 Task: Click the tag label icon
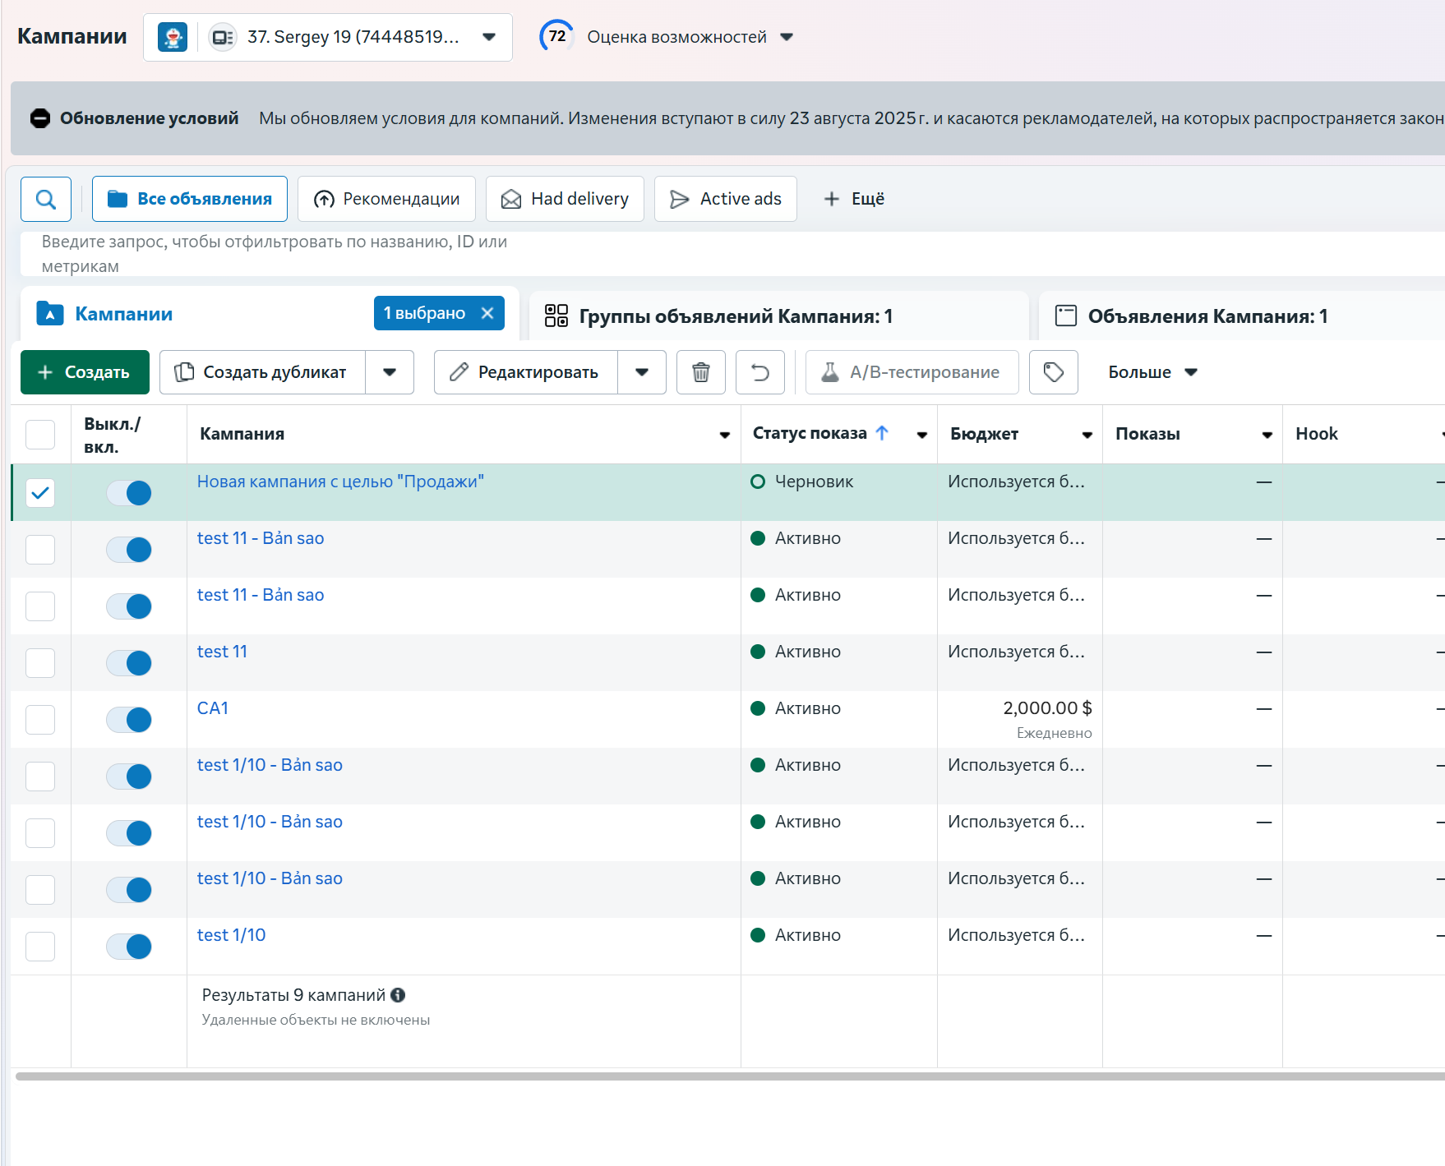tap(1053, 372)
